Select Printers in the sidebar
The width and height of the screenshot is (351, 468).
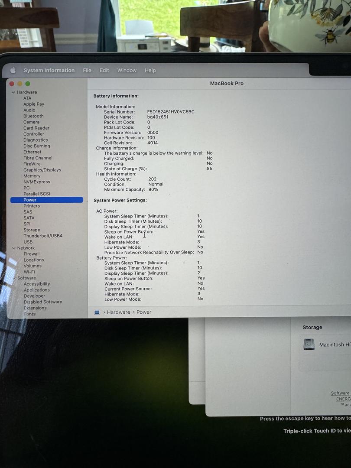click(32, 206)
